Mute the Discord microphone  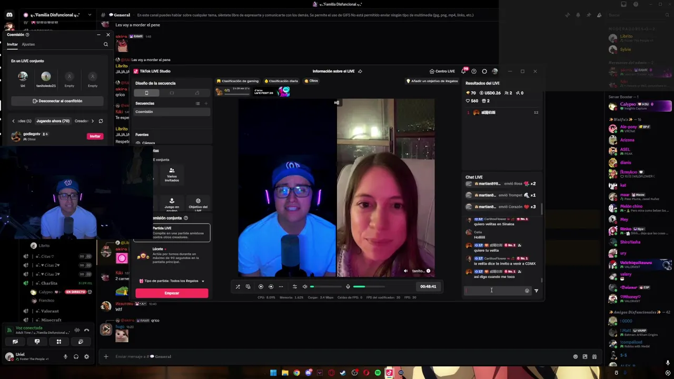pyautogui.click(x=65, y=356)
